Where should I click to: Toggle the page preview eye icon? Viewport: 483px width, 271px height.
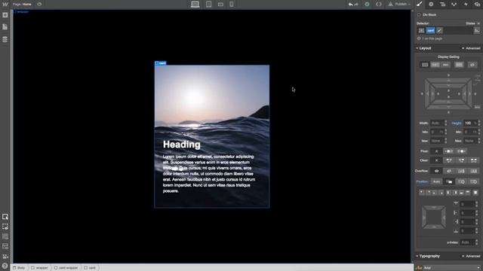click(x=39, y=5)
